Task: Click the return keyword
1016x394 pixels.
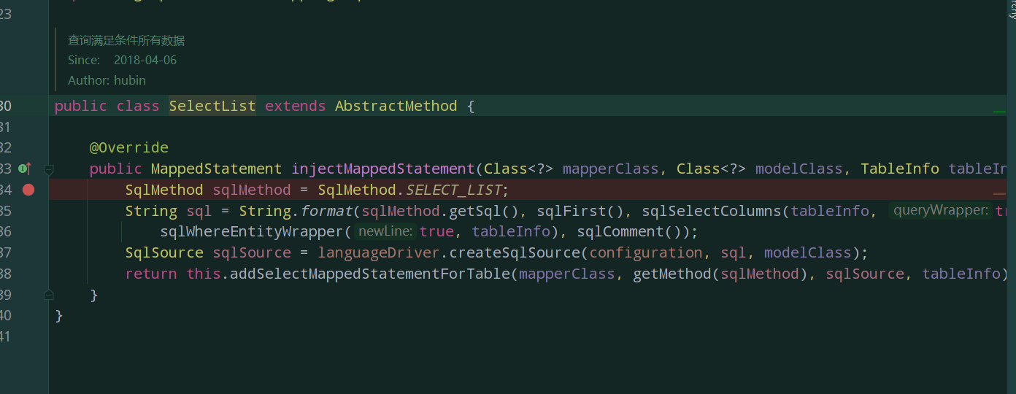Action: [151, 274]
